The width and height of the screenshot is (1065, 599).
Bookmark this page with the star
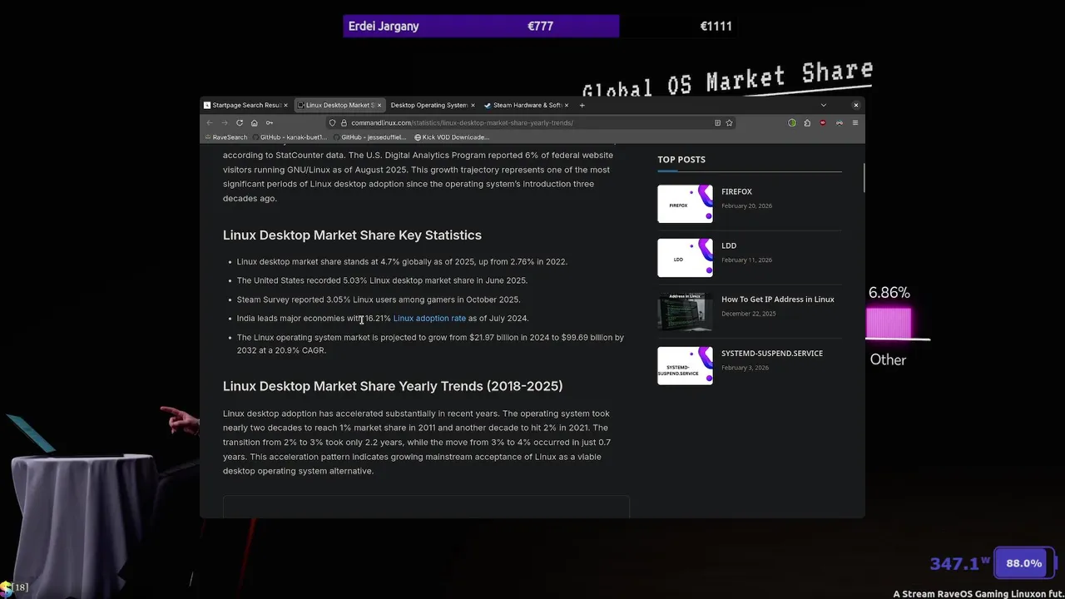pos(729,122)
